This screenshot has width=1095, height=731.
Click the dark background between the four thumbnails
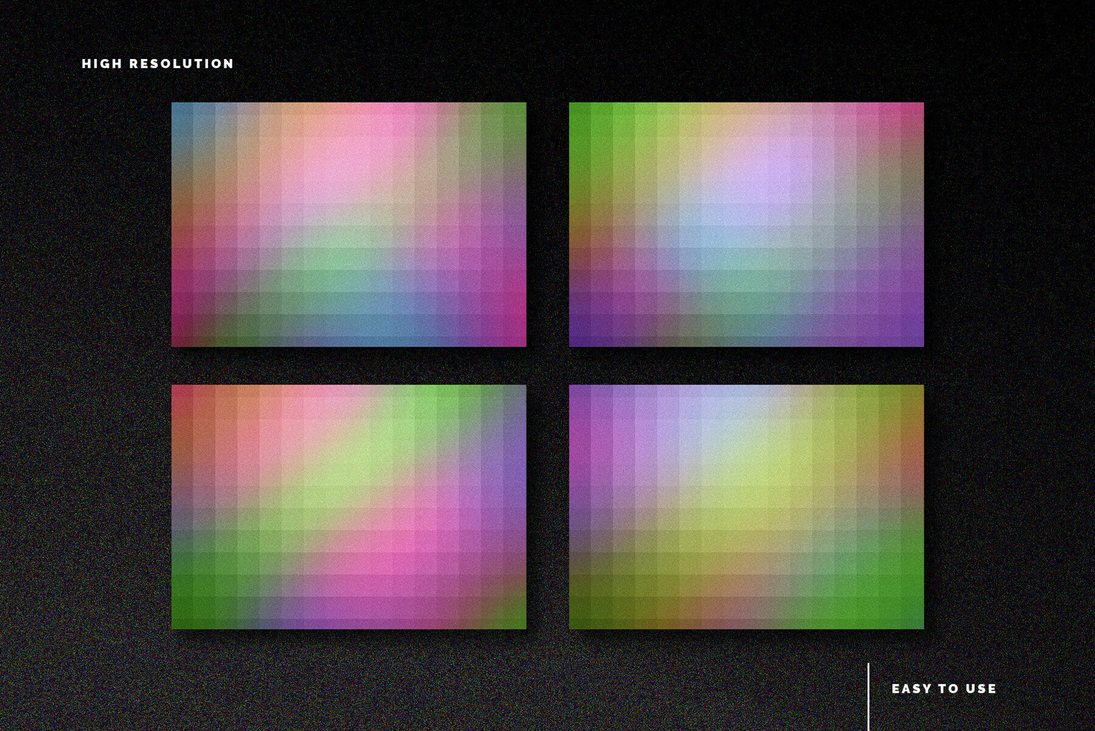[x=547, y=365]
